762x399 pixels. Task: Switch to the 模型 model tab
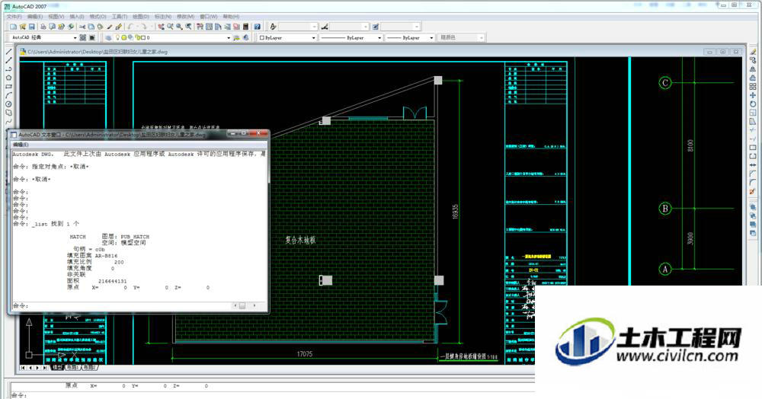click(x=57, y=368)
